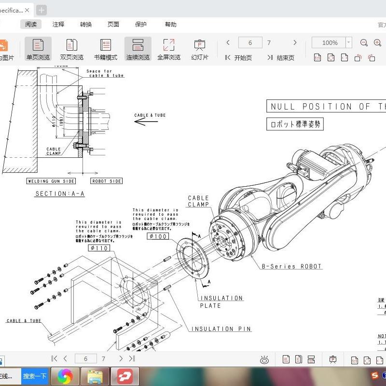
Task: Go to previous page in top toolbar
Action: (x=228, y=42)
